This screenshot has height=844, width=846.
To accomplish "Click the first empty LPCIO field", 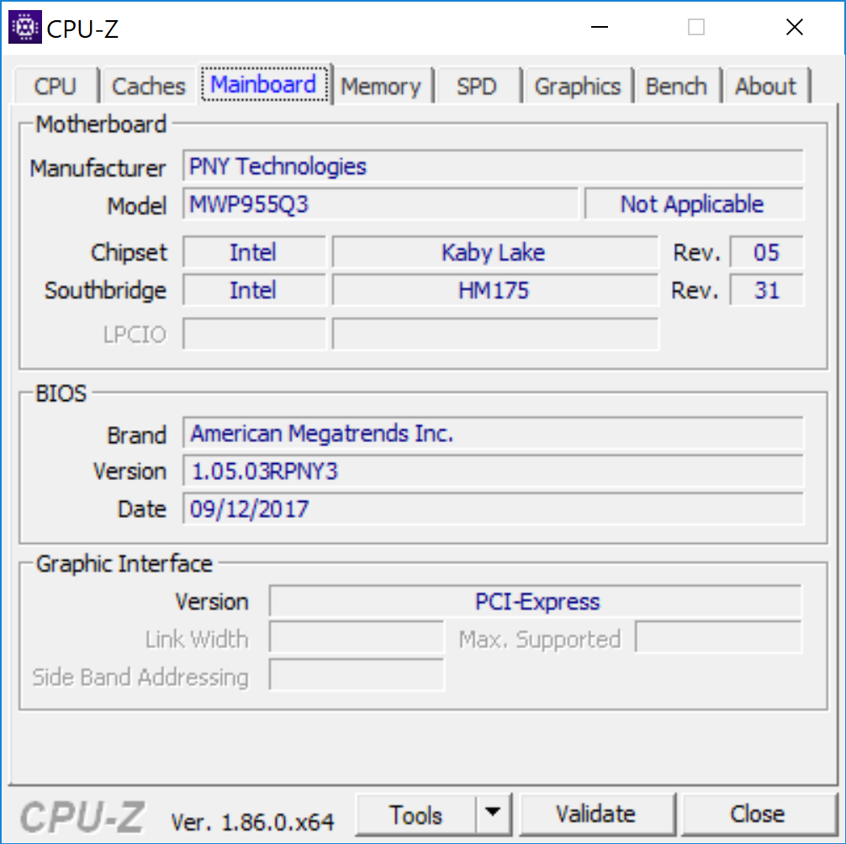I will coord(254,335).
